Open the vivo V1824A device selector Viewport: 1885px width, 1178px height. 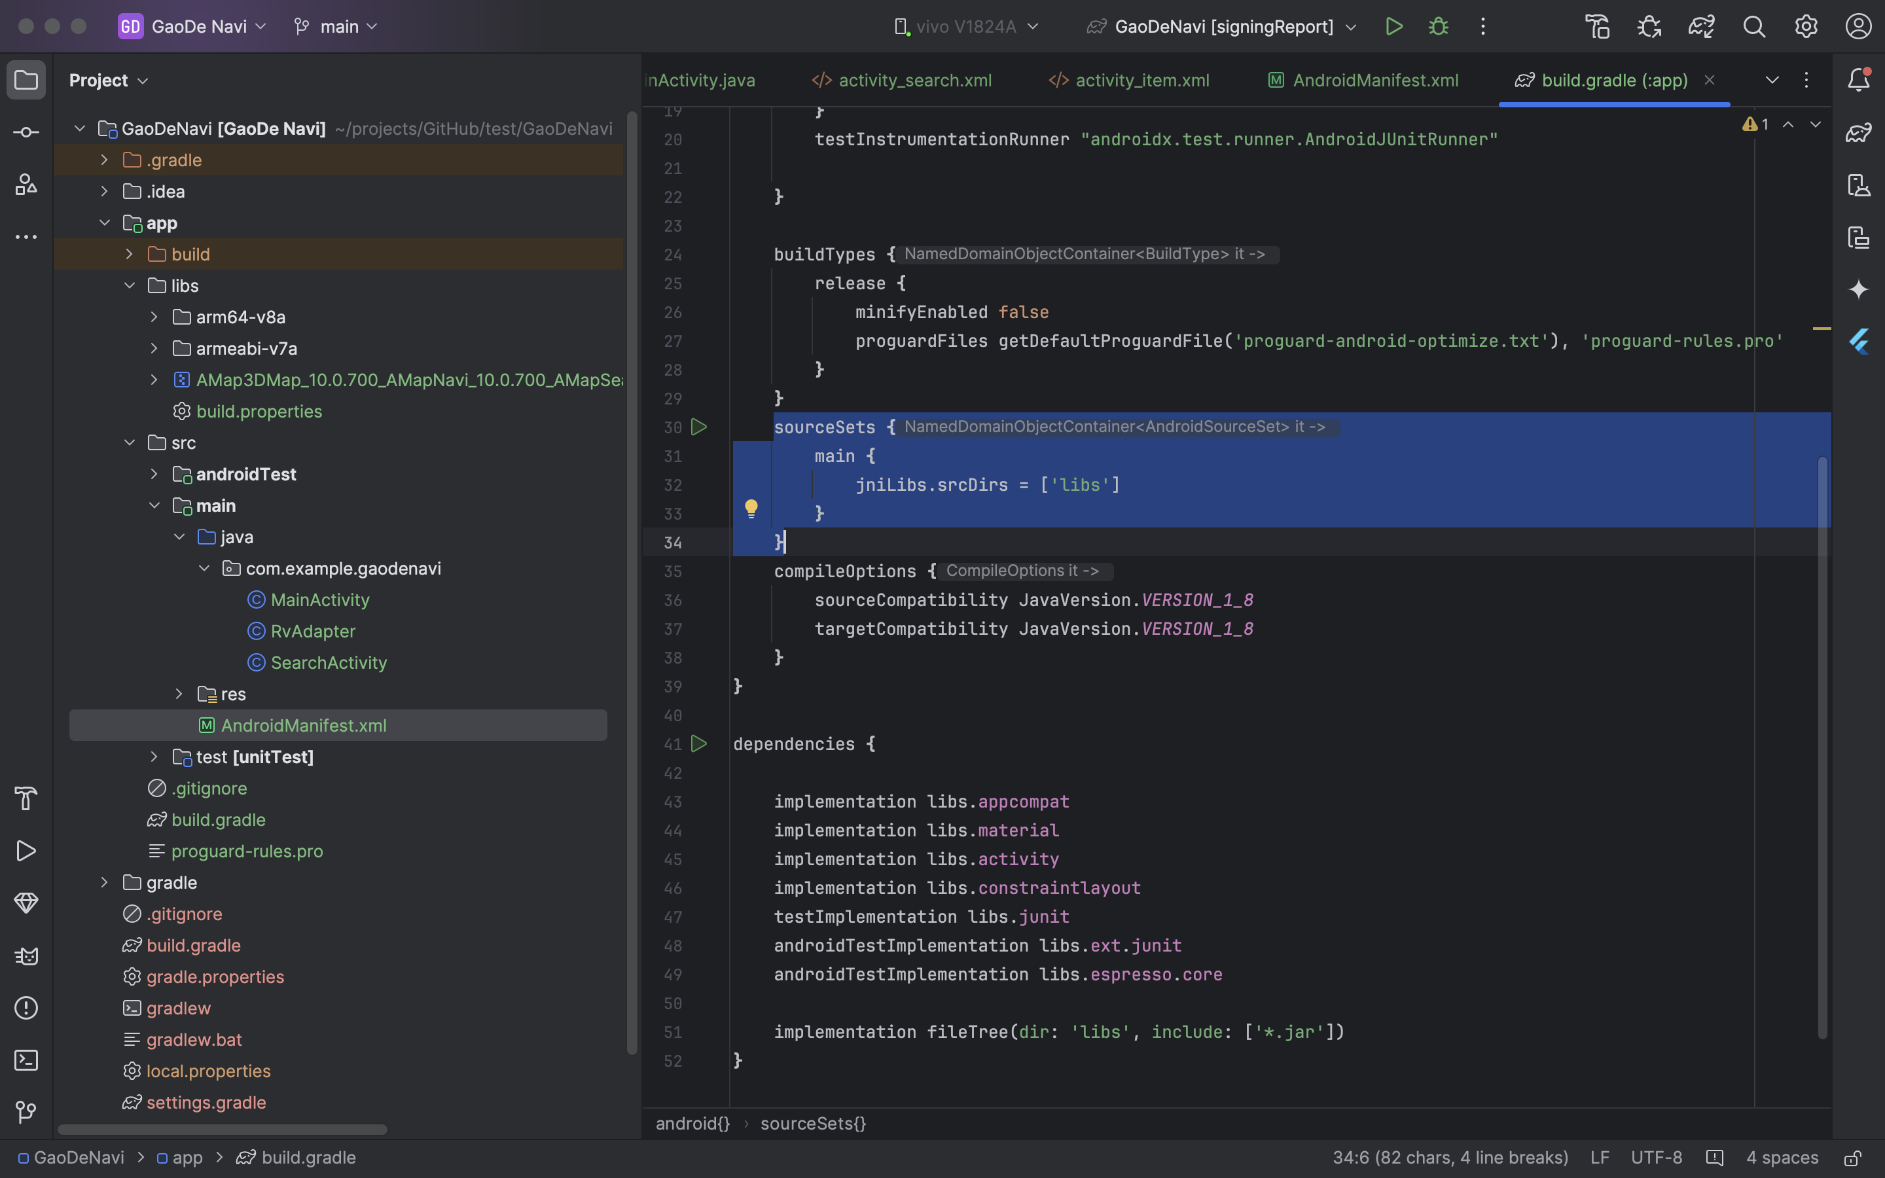[966, 26]
